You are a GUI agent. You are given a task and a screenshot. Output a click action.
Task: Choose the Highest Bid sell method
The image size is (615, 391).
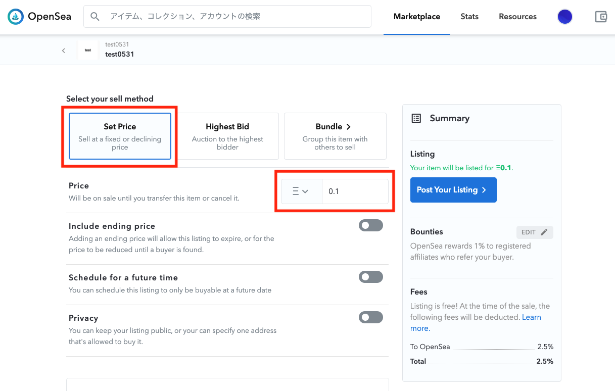tap(227, 136)
